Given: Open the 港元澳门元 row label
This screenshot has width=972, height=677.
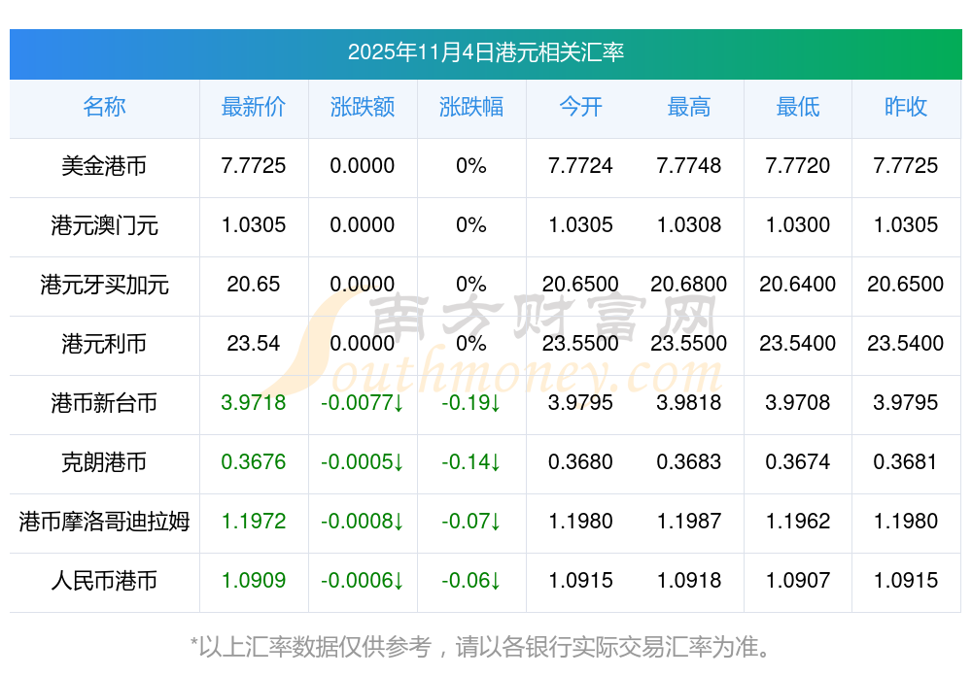Looking at the screenshot, I should [x=104, y=225].
